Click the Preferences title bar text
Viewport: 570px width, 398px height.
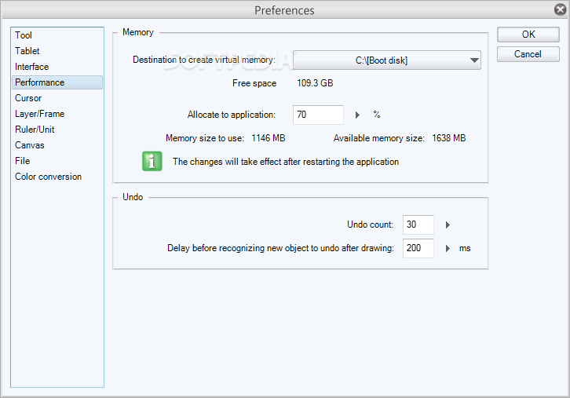[x=284, y=10]
